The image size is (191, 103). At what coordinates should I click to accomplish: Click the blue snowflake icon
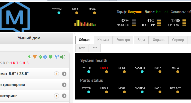[45, 57]
